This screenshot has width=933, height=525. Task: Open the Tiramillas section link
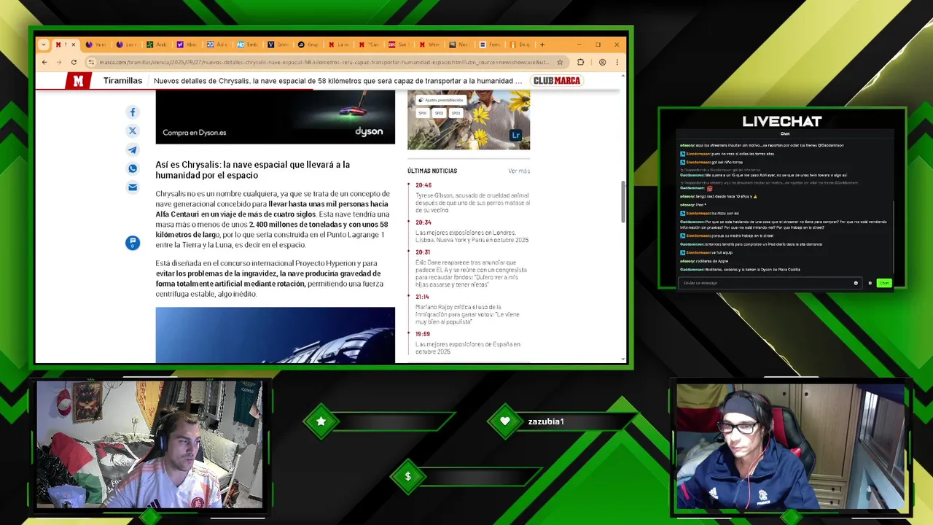[122, 81]
